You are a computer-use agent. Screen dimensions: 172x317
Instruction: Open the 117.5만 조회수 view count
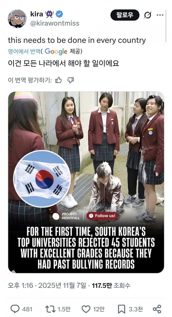click(x=111, y=286)
